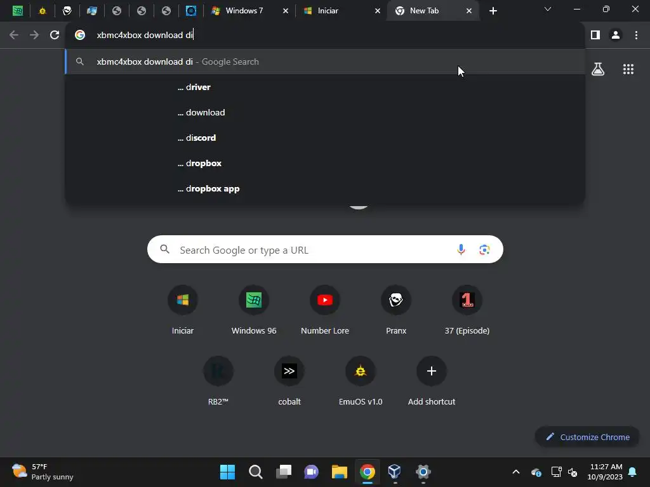Open the 37 (Episode) shortcut
Viewport: 650px width, 487px height.
[x=467, y=309]
